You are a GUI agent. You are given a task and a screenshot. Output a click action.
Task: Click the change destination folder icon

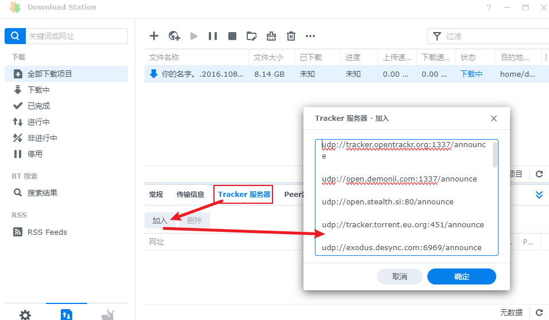pyautogui.click(x=252, y=36)
